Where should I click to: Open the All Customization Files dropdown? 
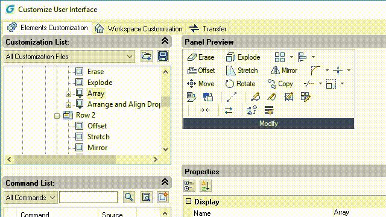[x=69, y=57]
